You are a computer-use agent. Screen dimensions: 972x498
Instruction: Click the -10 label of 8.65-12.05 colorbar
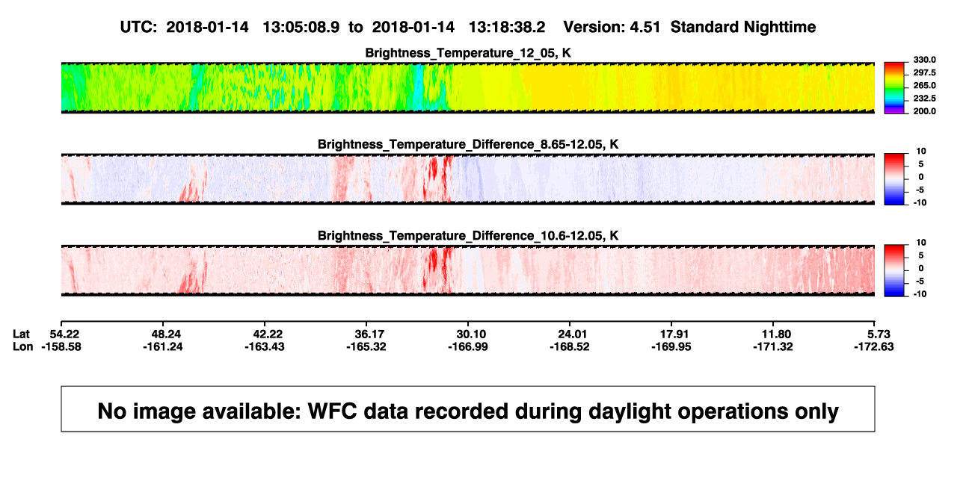(920, 202)
